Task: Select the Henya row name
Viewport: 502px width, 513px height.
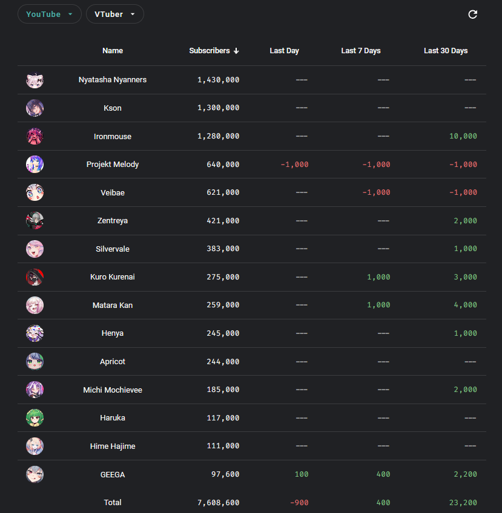Action: coord(113,333)
